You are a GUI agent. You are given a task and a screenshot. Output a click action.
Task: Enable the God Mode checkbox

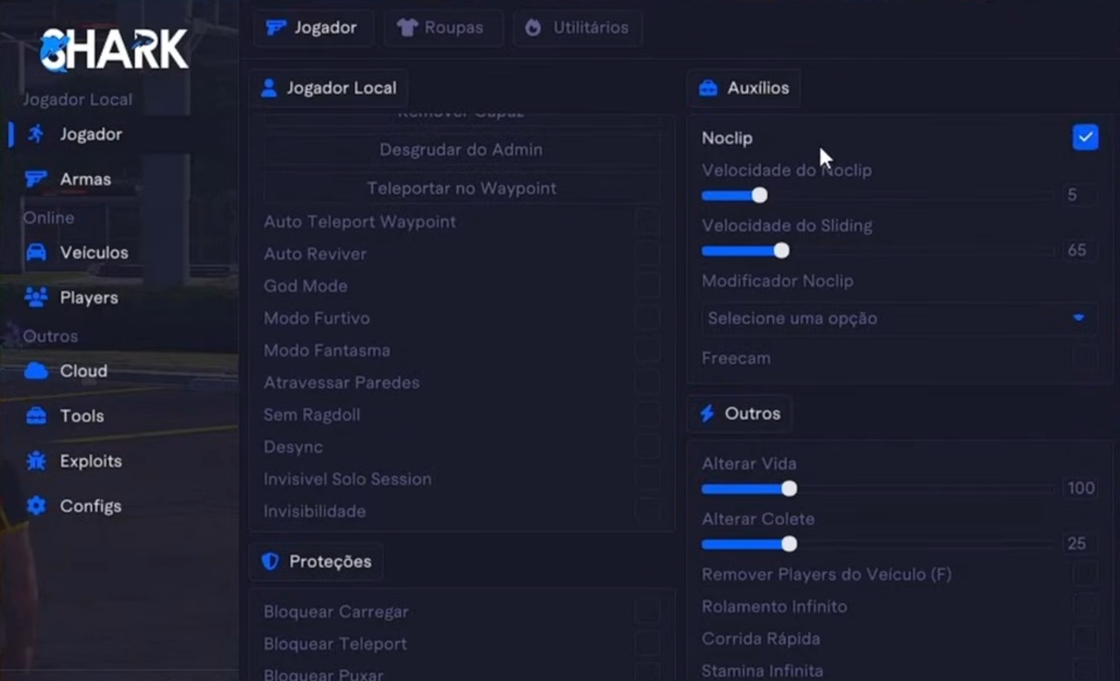click(x=647, y=286)
